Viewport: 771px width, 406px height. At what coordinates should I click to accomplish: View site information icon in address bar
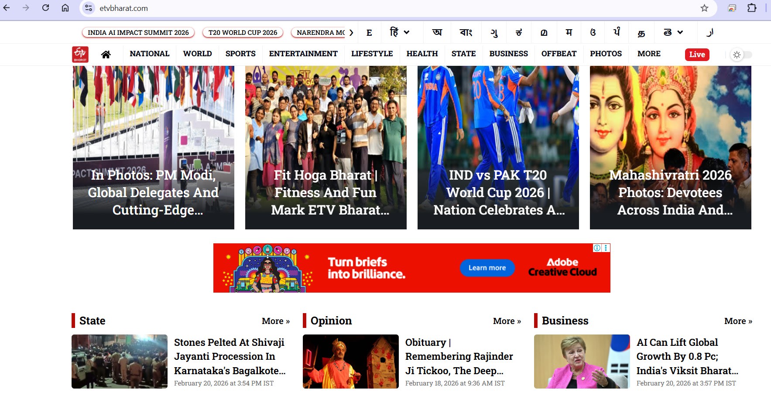(89, 8)
